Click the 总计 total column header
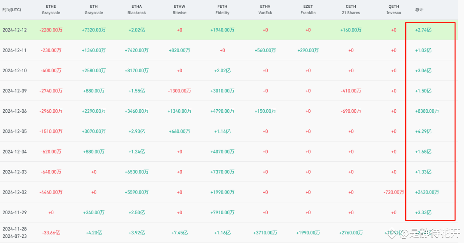Screen dimensions: 464x243 [419, 9]
